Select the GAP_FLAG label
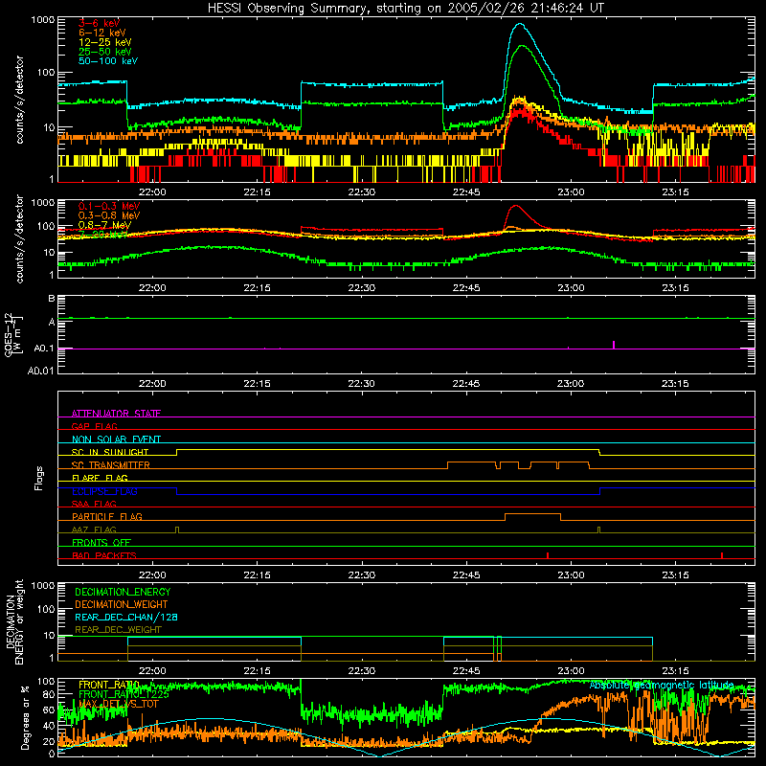The image size is (766, 766). tap(94, 426)
